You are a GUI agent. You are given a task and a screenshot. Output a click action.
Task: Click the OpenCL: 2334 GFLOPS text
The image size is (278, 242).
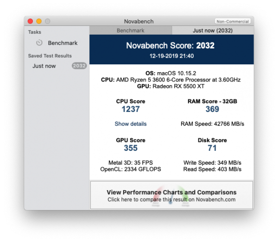(x=131, y=169)
